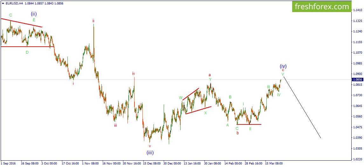The width and height of the screenshot is (364, 167).
Task: Select the green III wave label
Action: pyautogui.click(x=268, y=87)
